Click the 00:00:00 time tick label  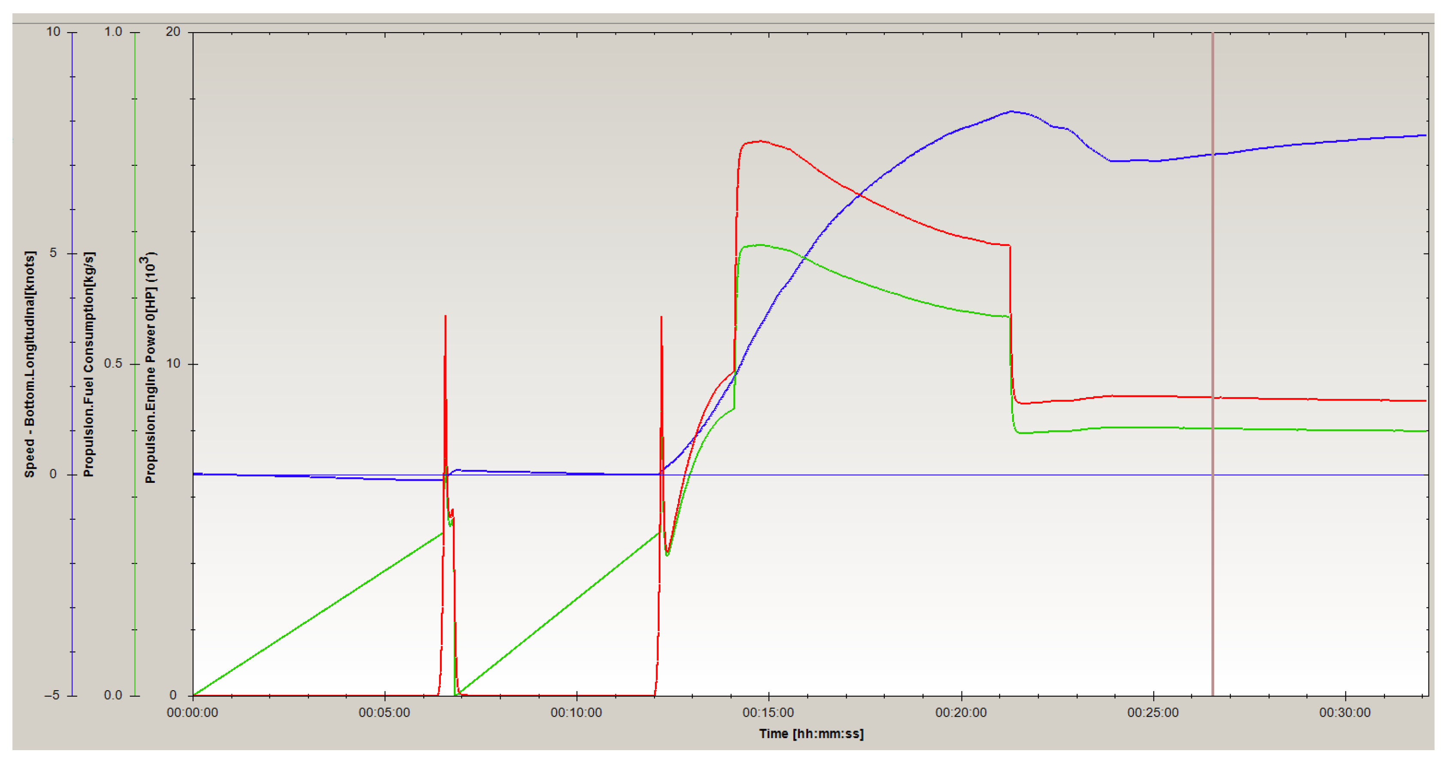coord(192,712)
